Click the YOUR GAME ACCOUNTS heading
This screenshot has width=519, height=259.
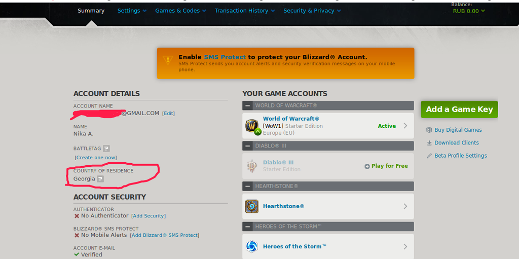click(x=285, y=94)
